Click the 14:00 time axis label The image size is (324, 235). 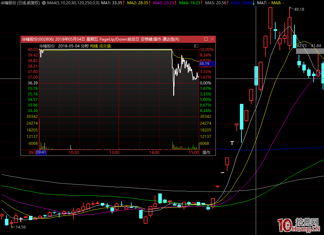click(154, 153)
